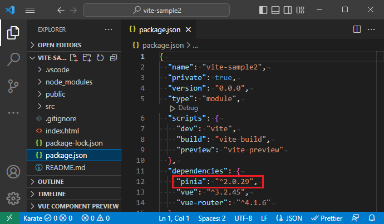Change indentation via Spaces: 2
Viewport: 384px width, 224px height.
tap(212, 218)
